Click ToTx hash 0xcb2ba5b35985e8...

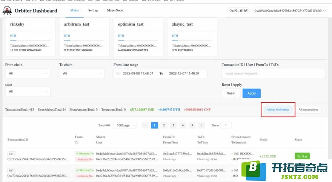(x=212, y=154)
